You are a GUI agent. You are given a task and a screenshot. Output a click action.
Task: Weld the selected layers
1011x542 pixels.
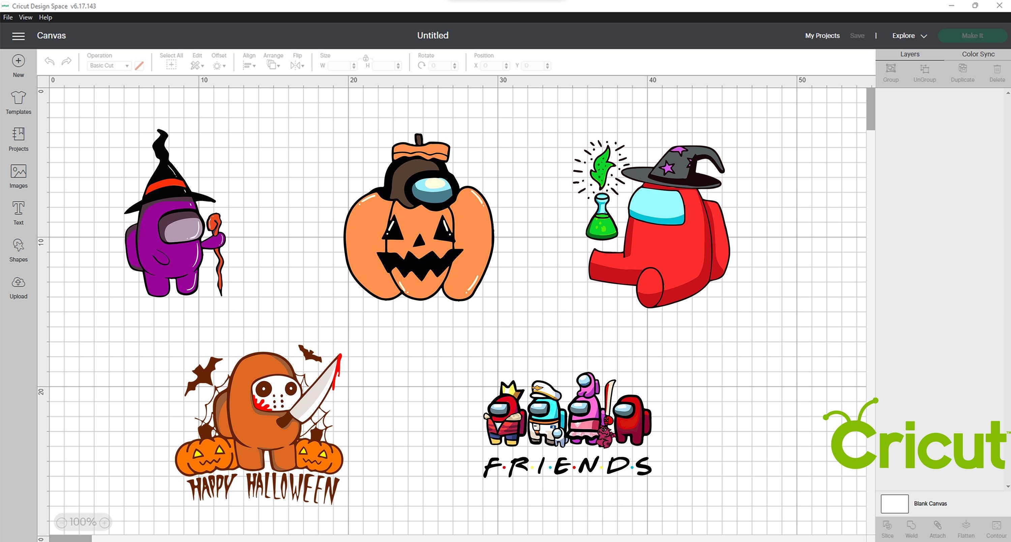click(911, 528)
